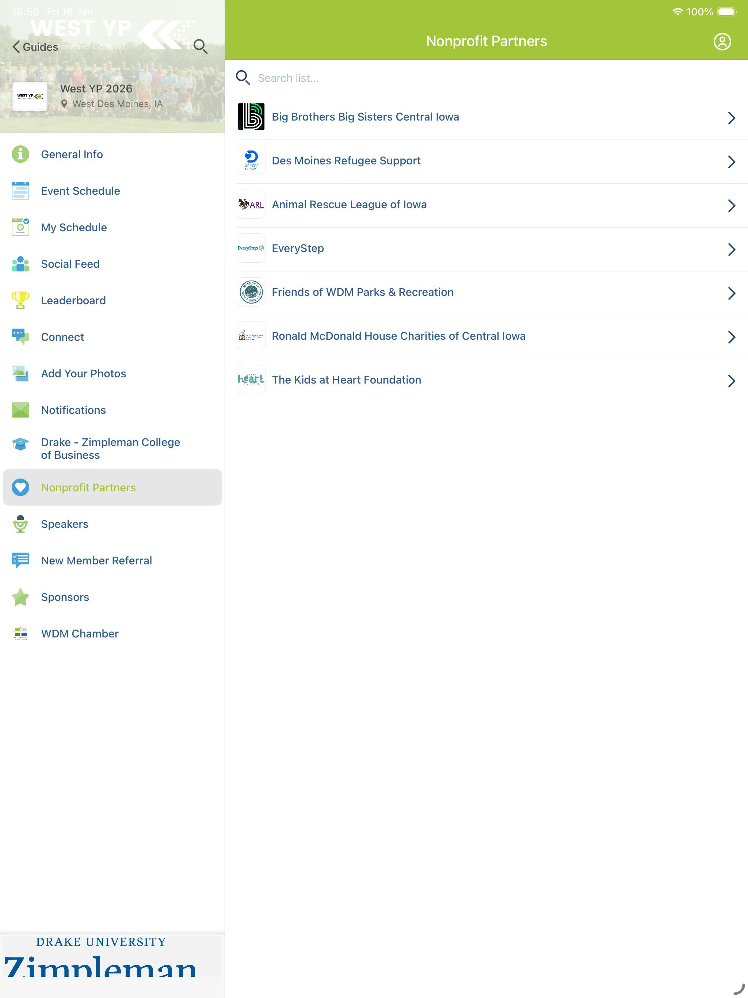Viewport: 748px width, 998px height.
Task: Open Speakers menu item
Action: [x=112, y=524]
